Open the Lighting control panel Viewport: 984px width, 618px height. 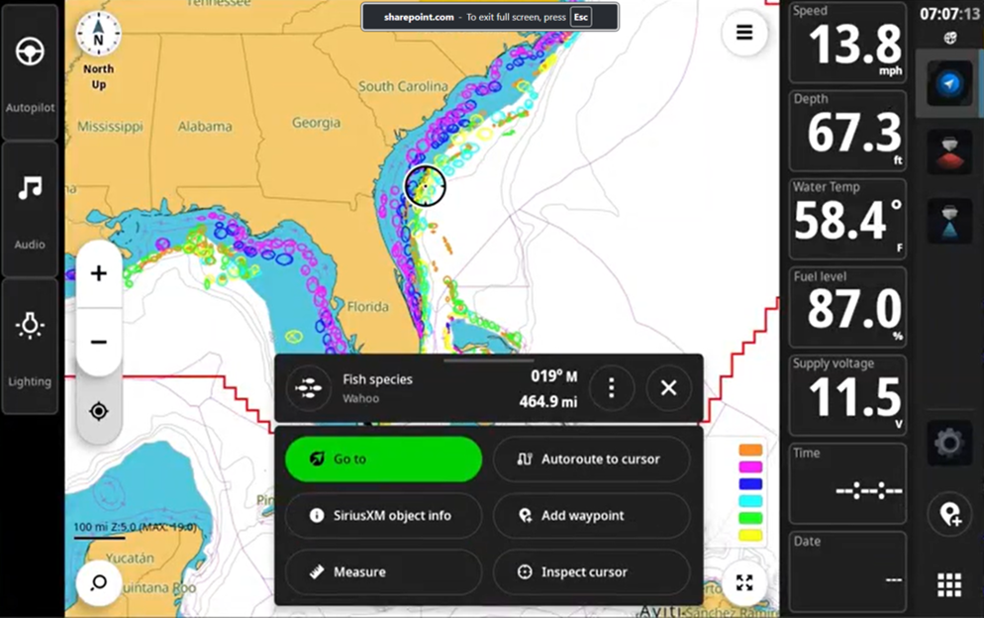click(x=30, y=346)
